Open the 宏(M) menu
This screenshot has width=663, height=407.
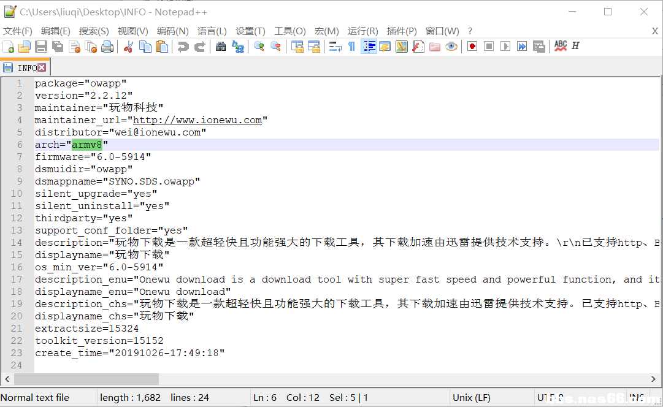coord(326,31)
